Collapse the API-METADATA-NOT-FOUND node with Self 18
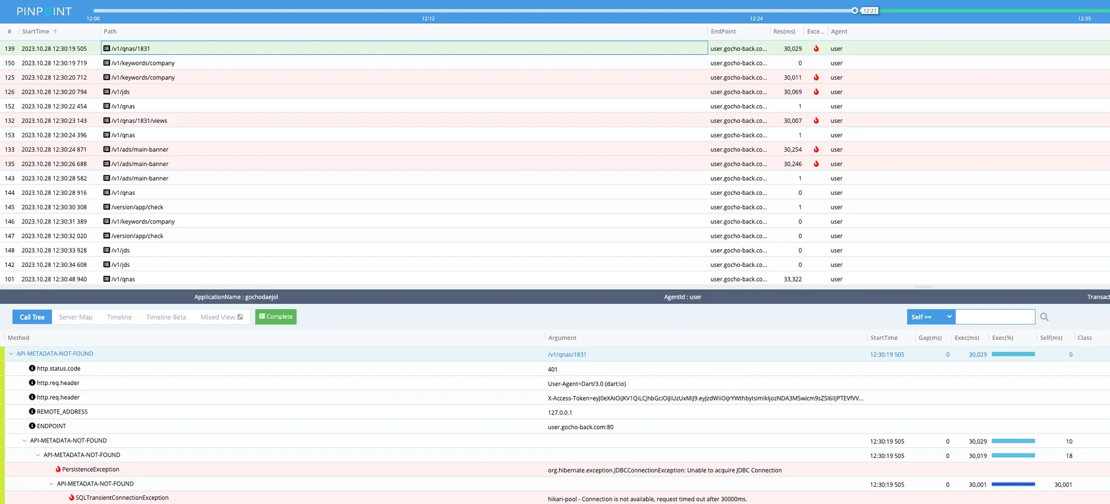The height and width of the screenshot is (504, 1110). 38,455
